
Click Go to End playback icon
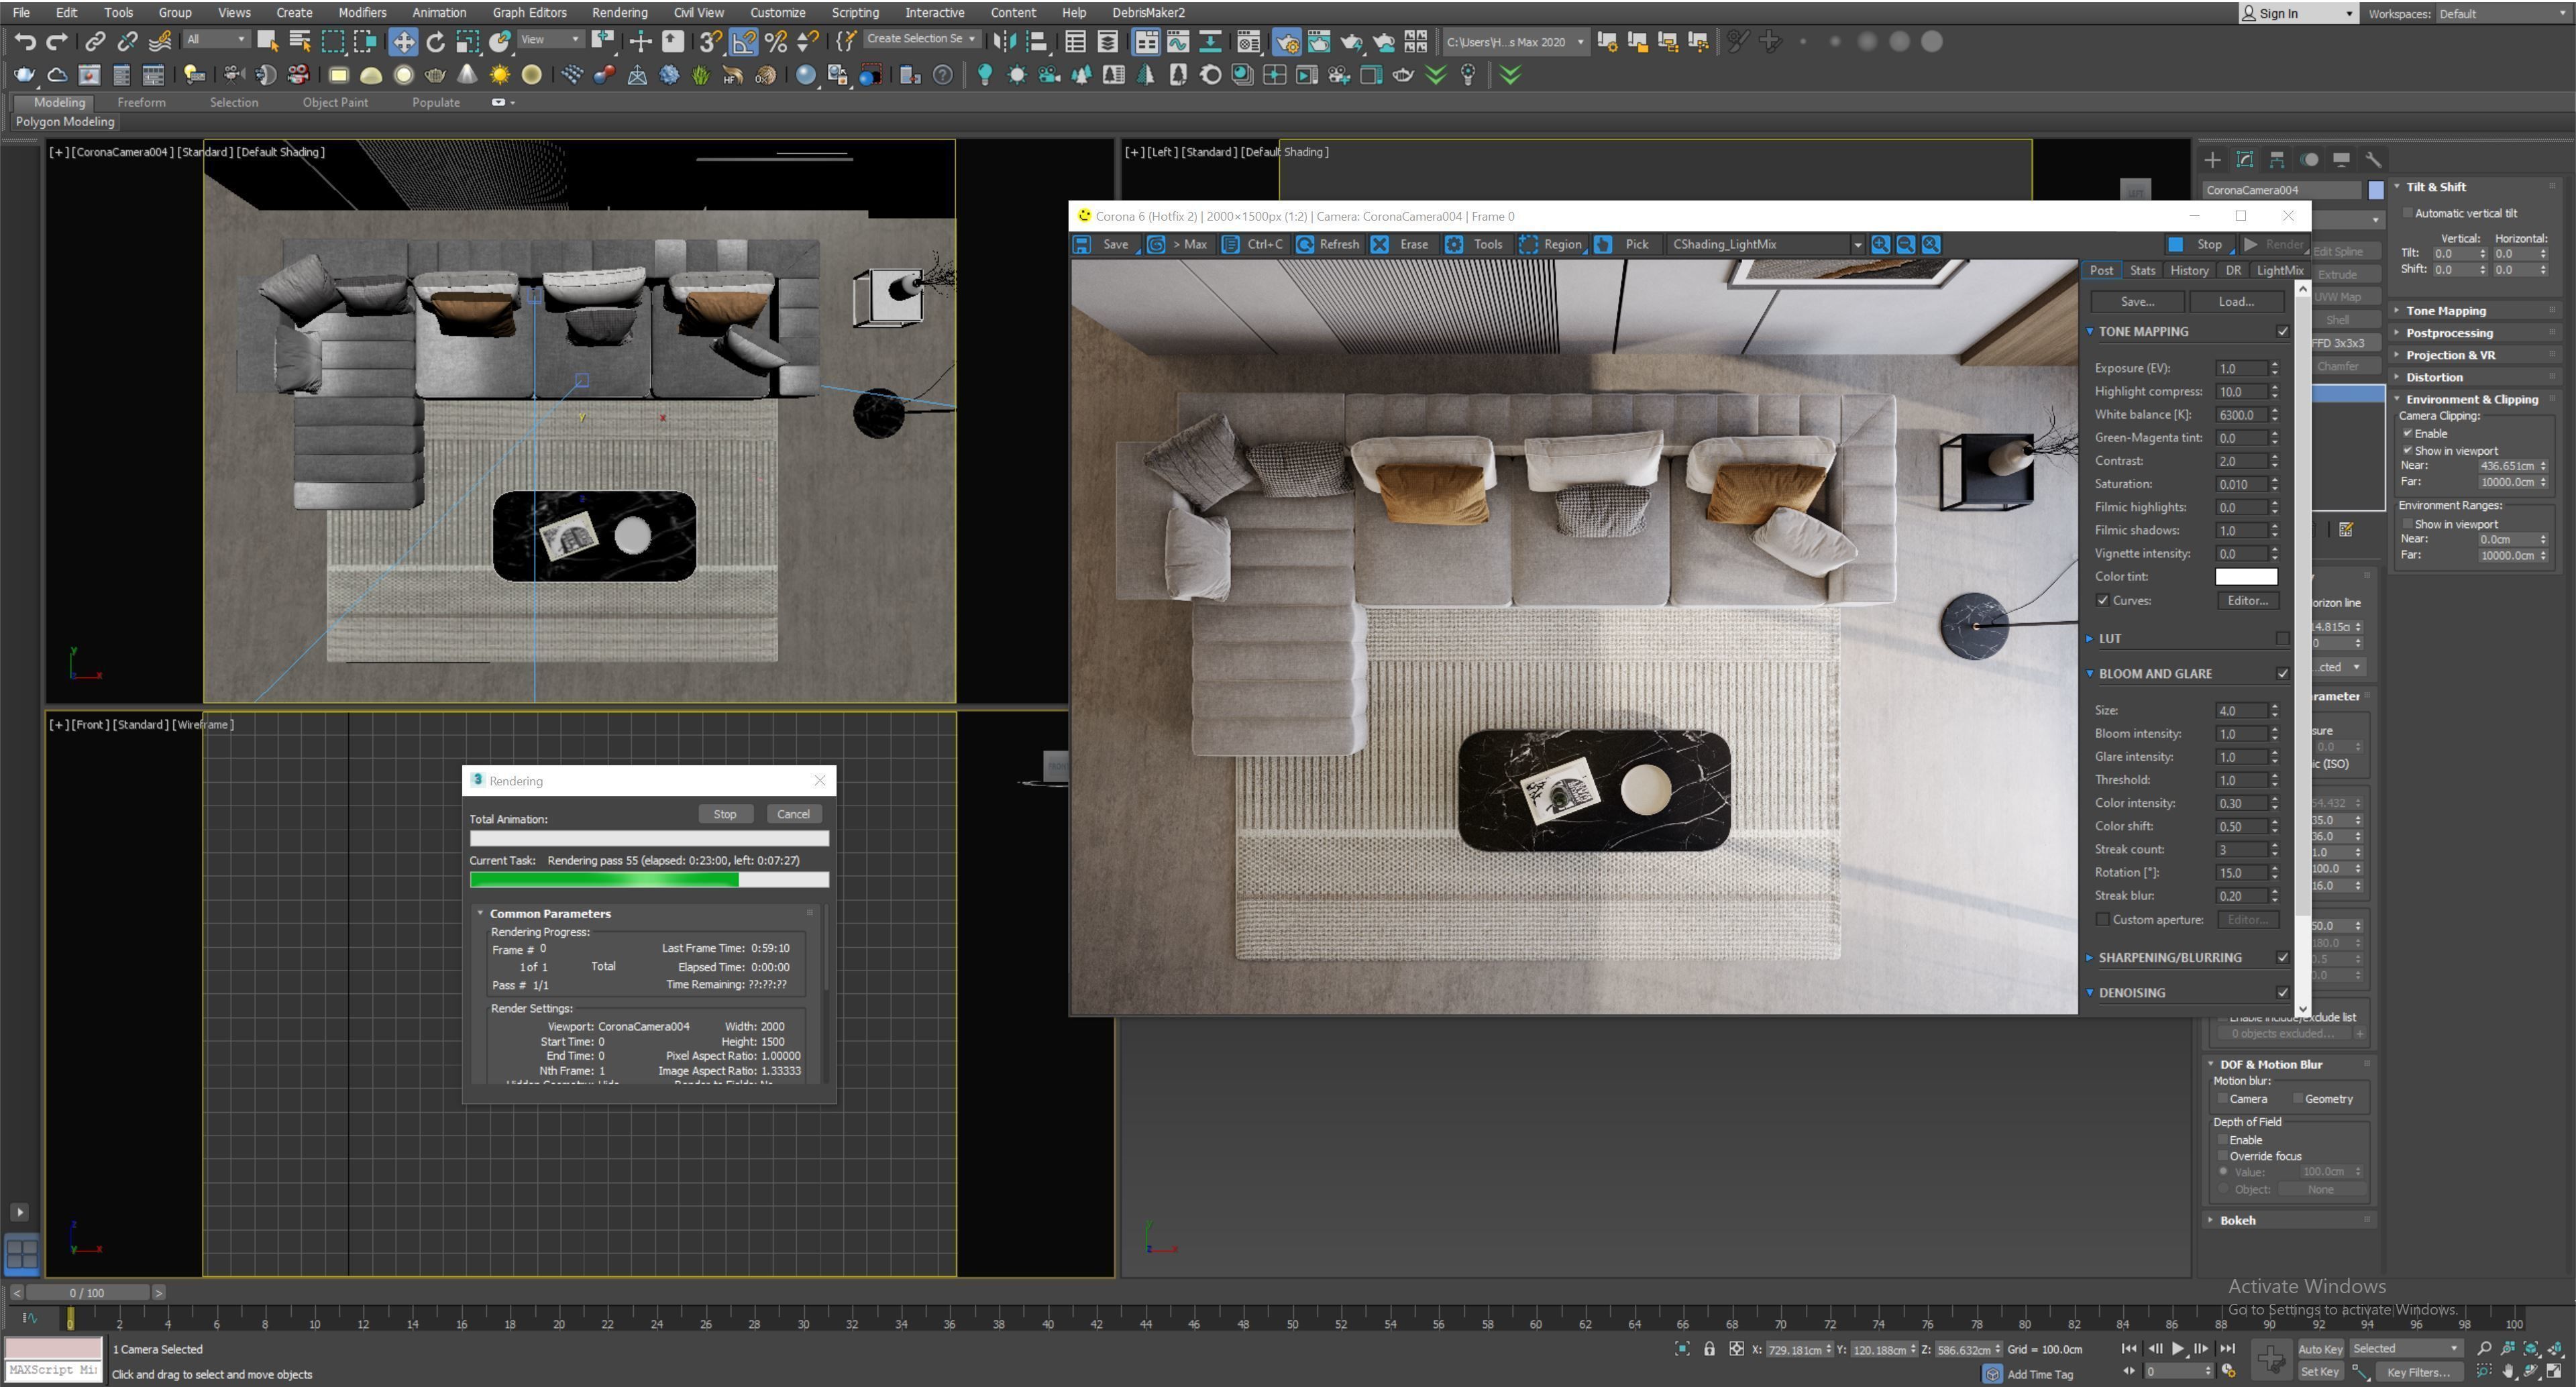tap(2227, 1349)
